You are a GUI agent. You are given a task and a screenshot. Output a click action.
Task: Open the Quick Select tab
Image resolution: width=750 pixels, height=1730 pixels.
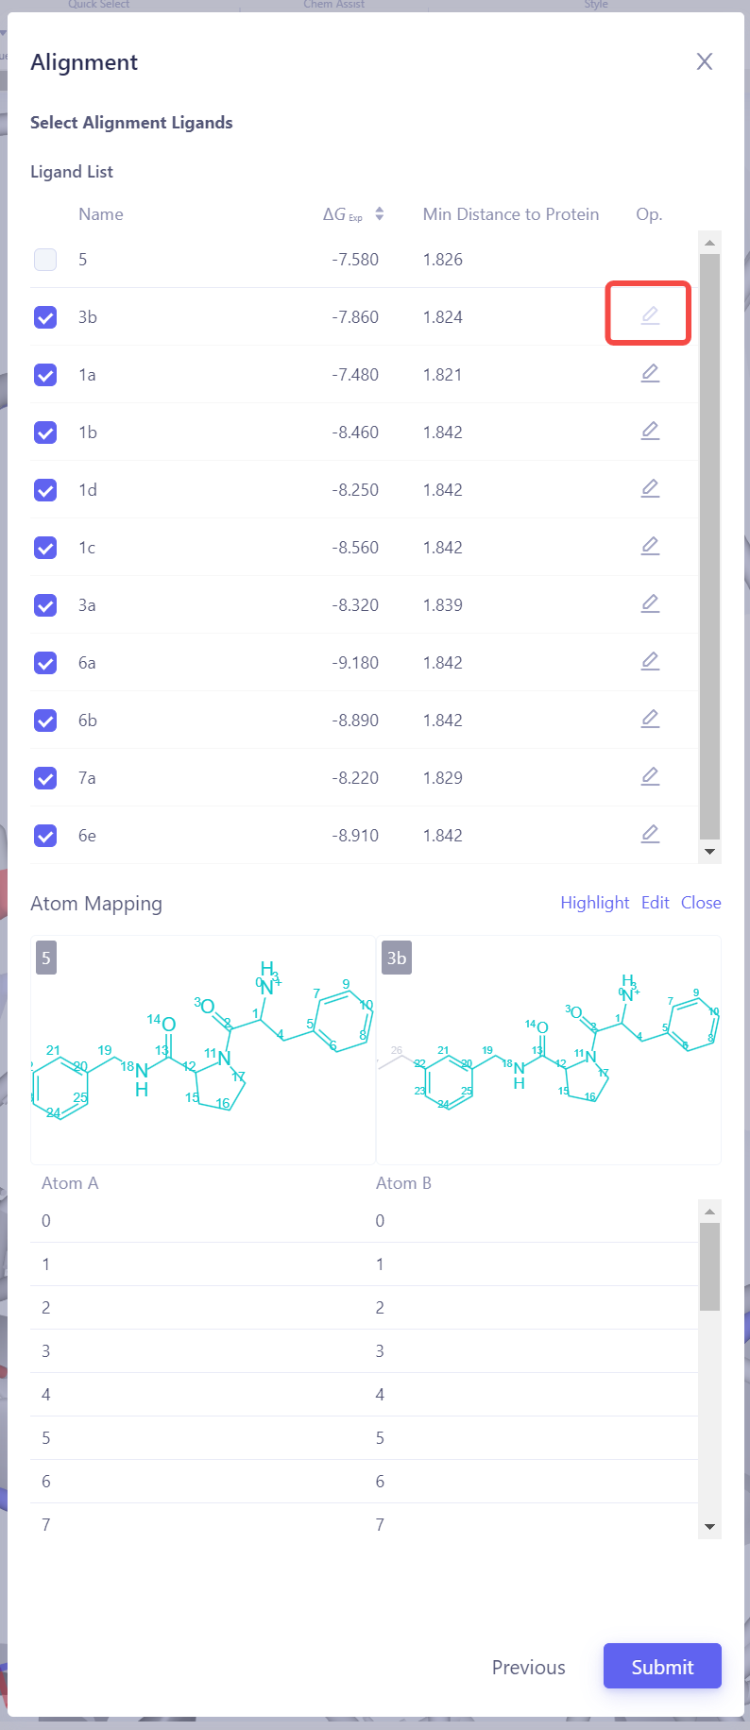point(97,5)
